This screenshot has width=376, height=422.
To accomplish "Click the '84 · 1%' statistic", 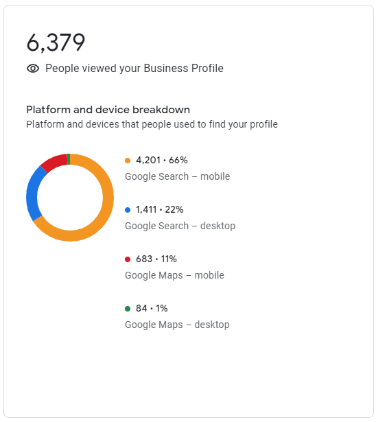I will click(152, 308).
